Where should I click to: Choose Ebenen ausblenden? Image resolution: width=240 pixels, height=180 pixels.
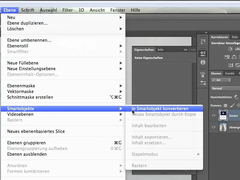pos(63,154)
